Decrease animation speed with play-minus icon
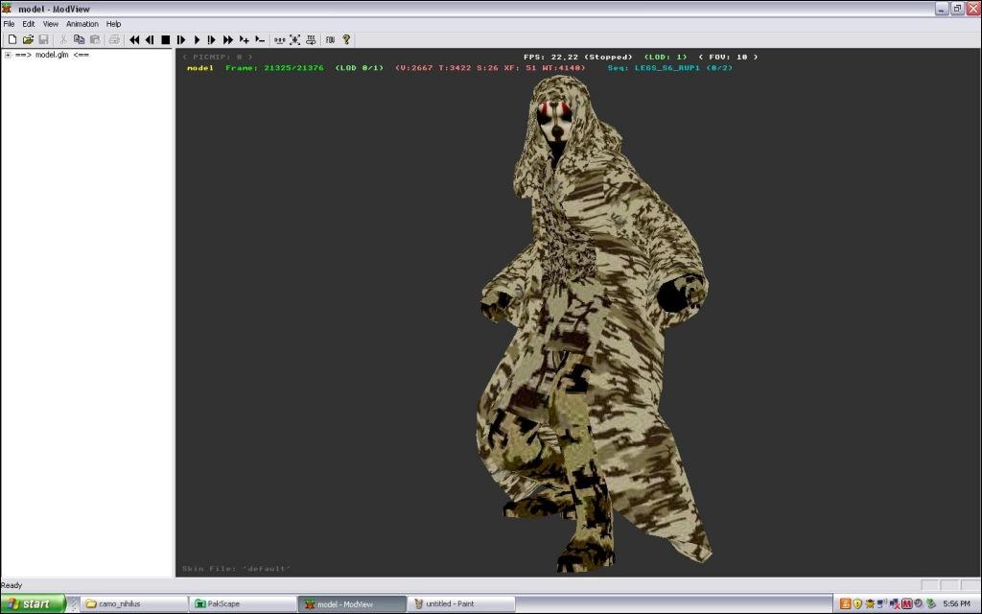This screenshot has height=614, width=982. click(x=260, y=39)
